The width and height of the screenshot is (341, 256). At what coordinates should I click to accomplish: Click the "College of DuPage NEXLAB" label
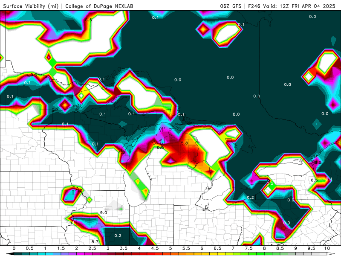(x=99, y=6)
